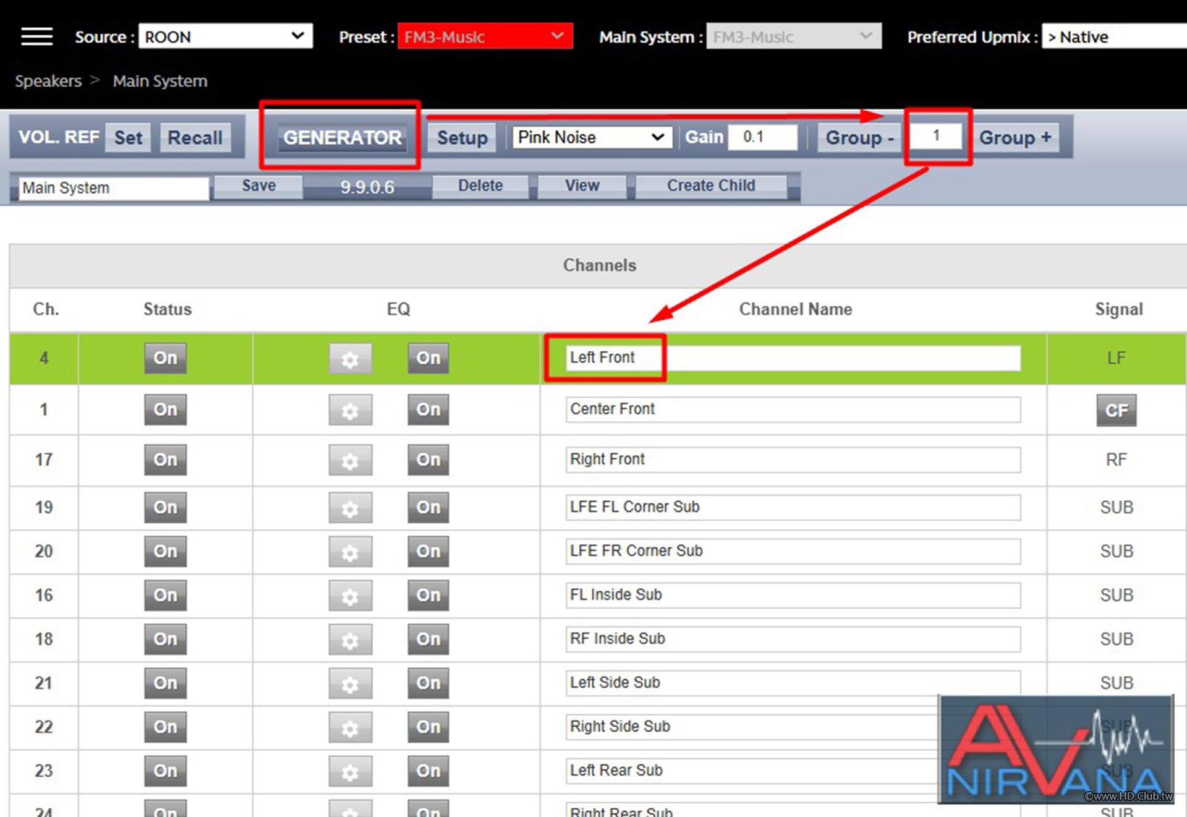Click the View button
Image resolution: width=1187 pixels, height=817 pixels.
pos(582,186)
